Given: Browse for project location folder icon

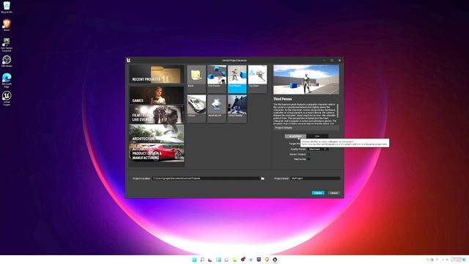Looking at the screenshot, I should (262, 178).
